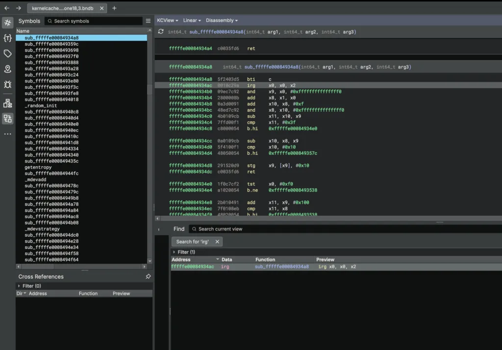
Task: Open the Symbols sidebar icon
Action: pyautogui.click(x=8, y=23)
